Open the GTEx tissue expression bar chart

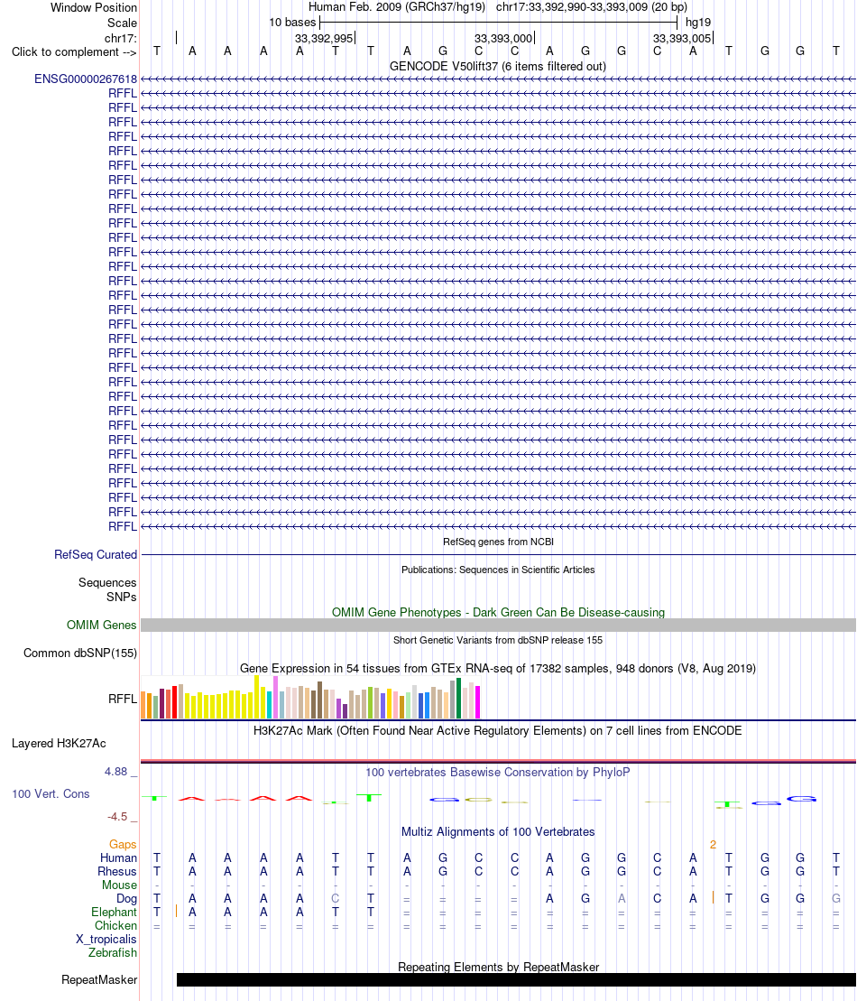pos(310,697)
